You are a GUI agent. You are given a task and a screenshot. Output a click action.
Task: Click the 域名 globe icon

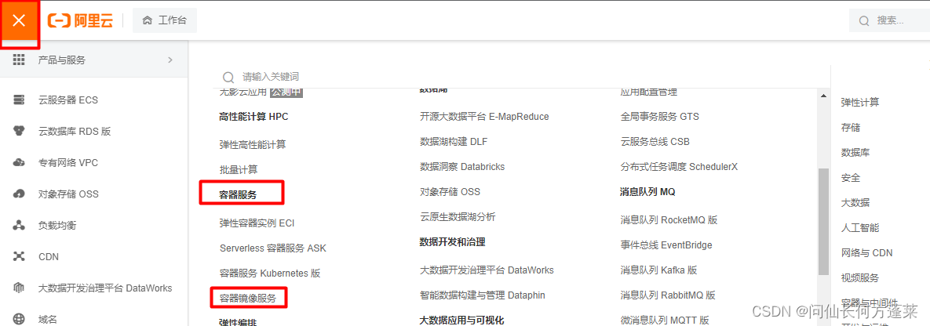(19, 320)
